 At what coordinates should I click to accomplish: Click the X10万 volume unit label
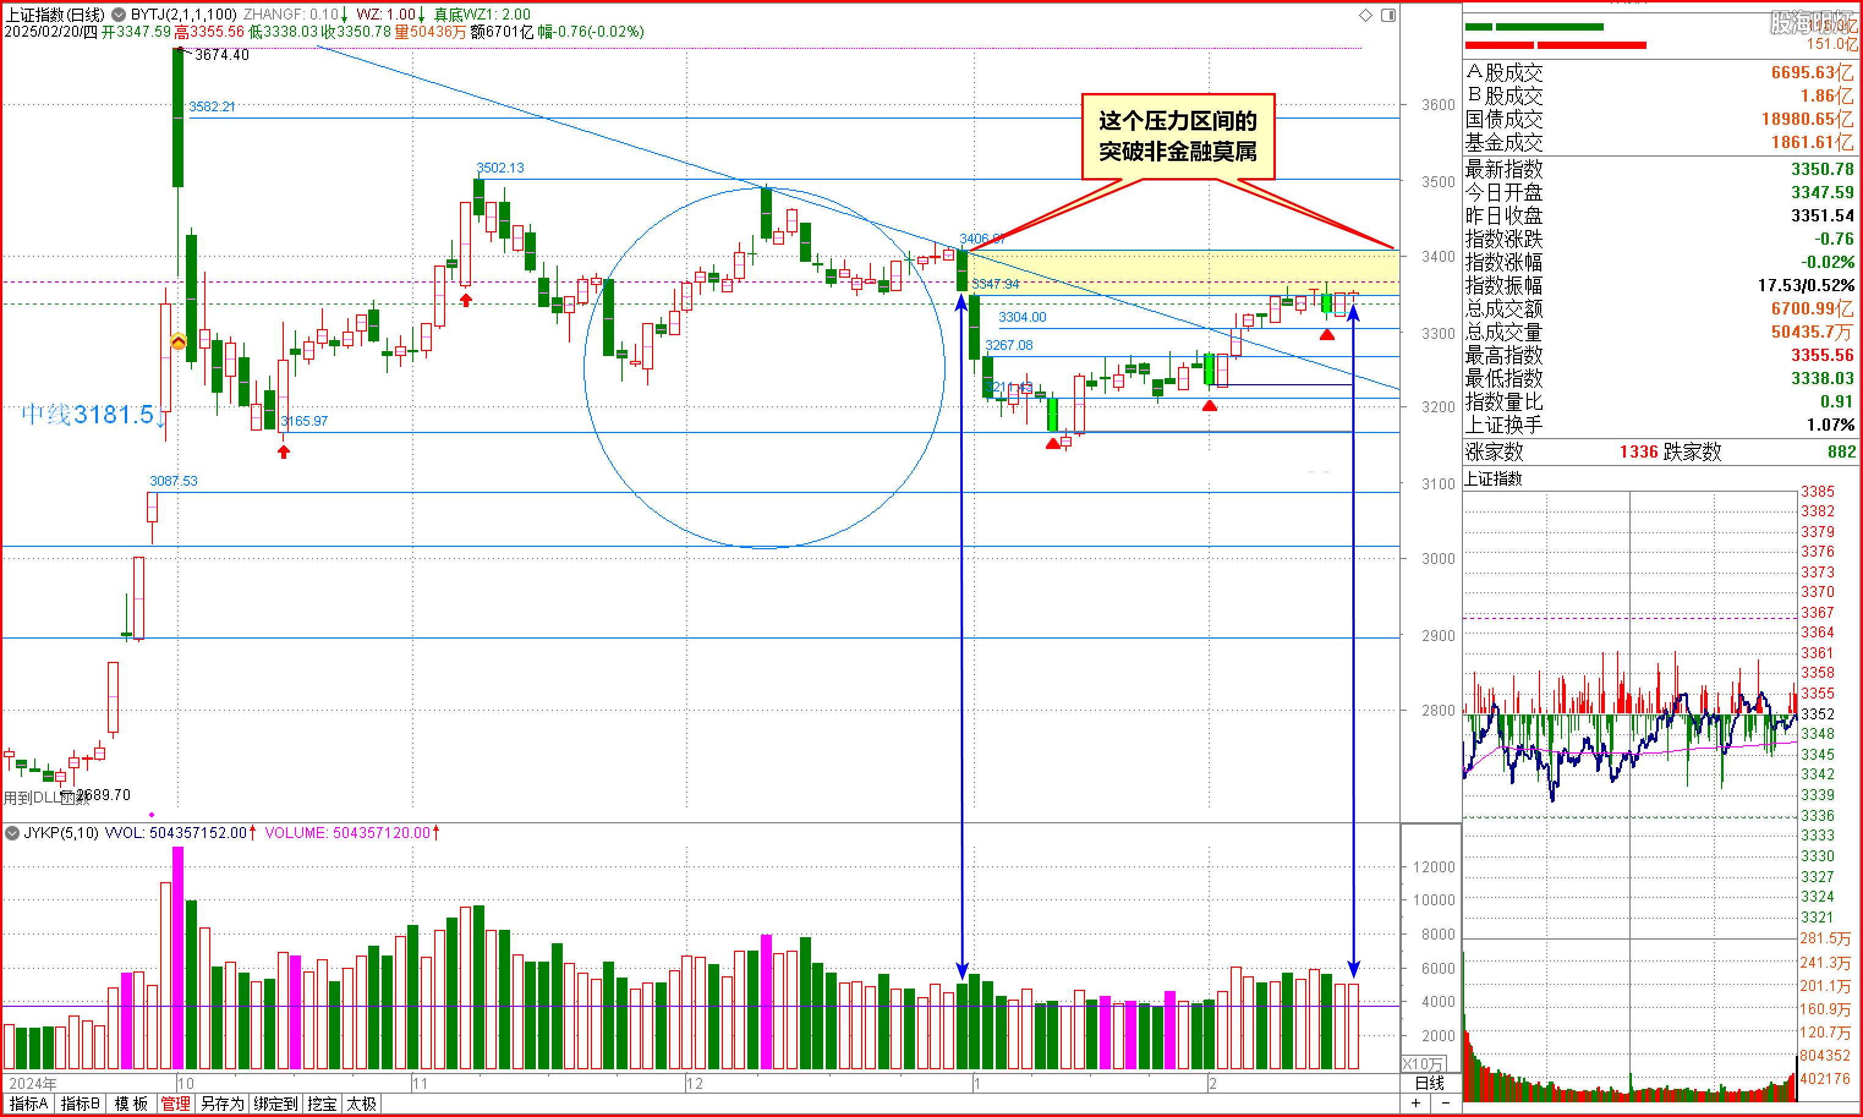click(x=1423, y=1064)
